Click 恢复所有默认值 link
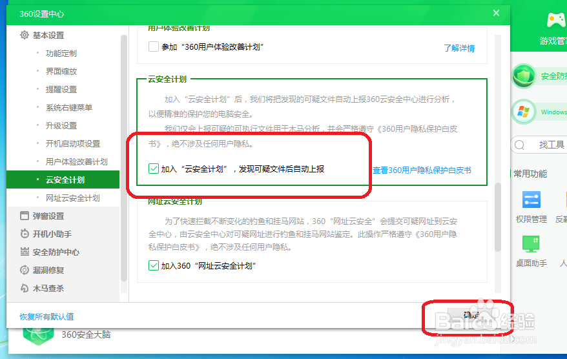The height and width of the screenshot is (359, 567). point(46,316)
